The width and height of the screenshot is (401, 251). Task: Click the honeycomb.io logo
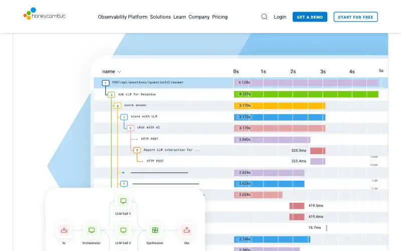(45, 14)
